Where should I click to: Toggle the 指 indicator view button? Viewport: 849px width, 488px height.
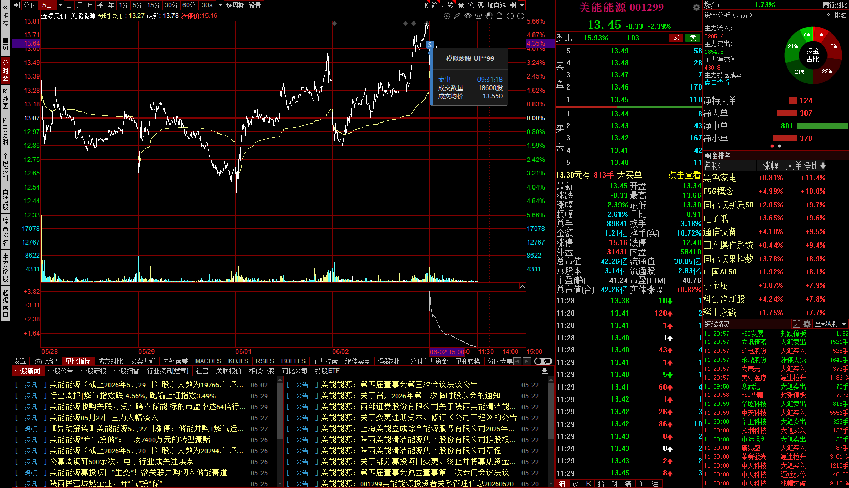(x=601, y=484)
